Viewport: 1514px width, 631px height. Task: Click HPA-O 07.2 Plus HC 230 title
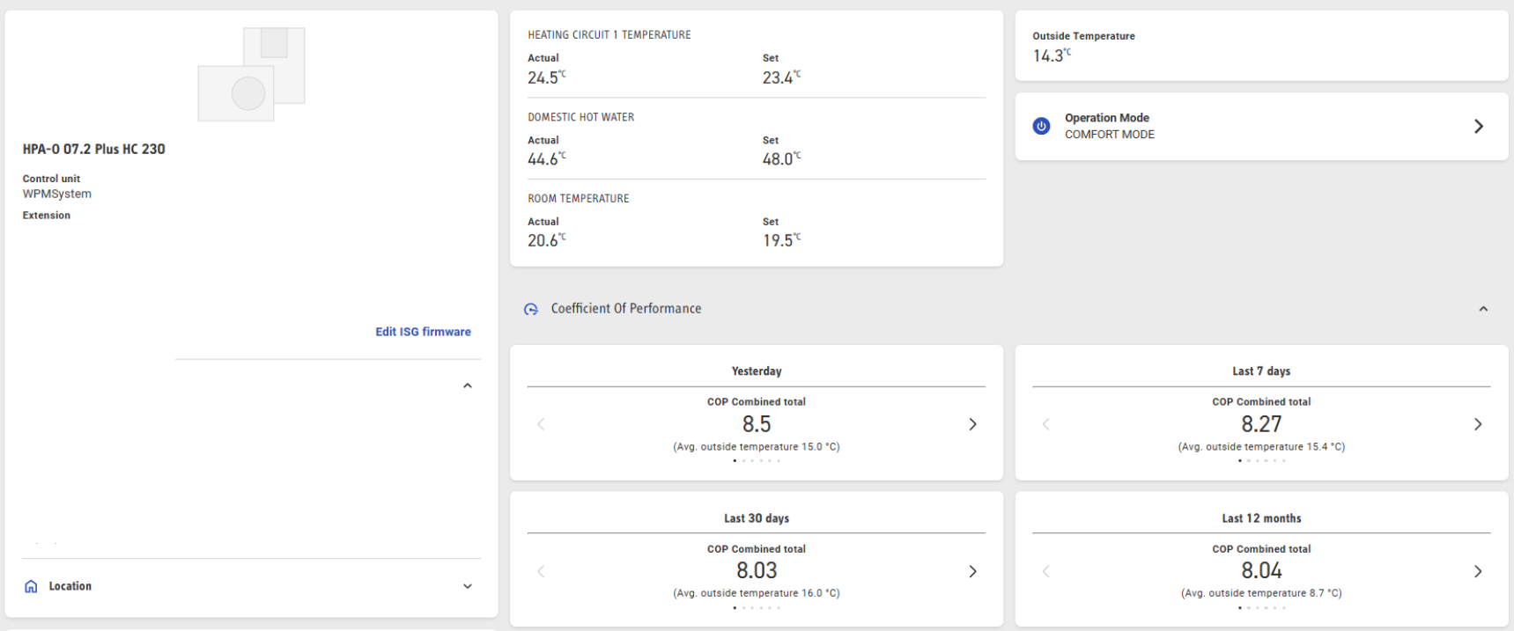tap(94, 150)
